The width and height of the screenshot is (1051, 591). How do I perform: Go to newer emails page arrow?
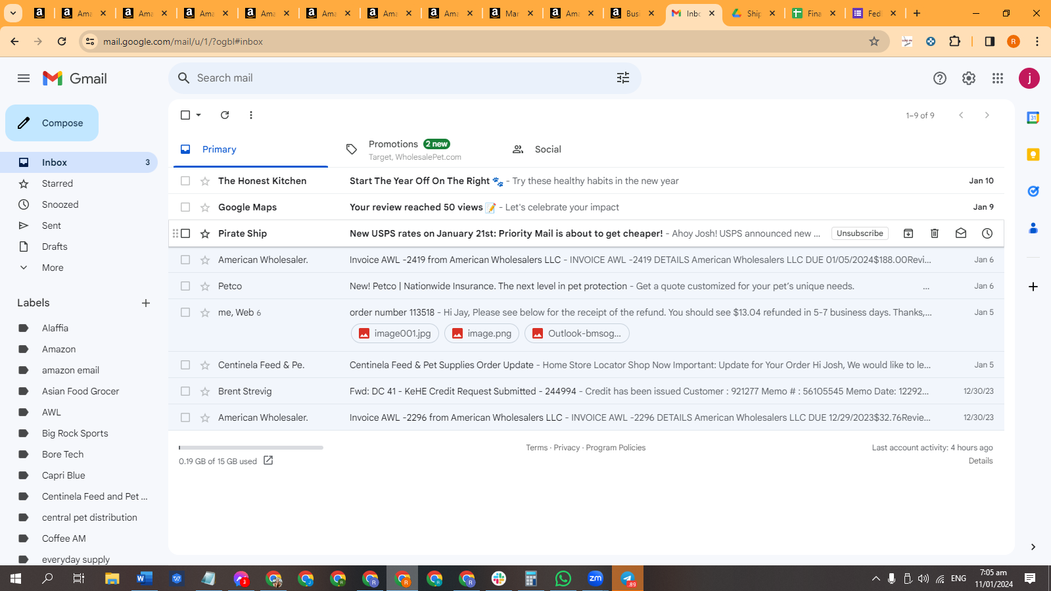(x=961, y=115)
